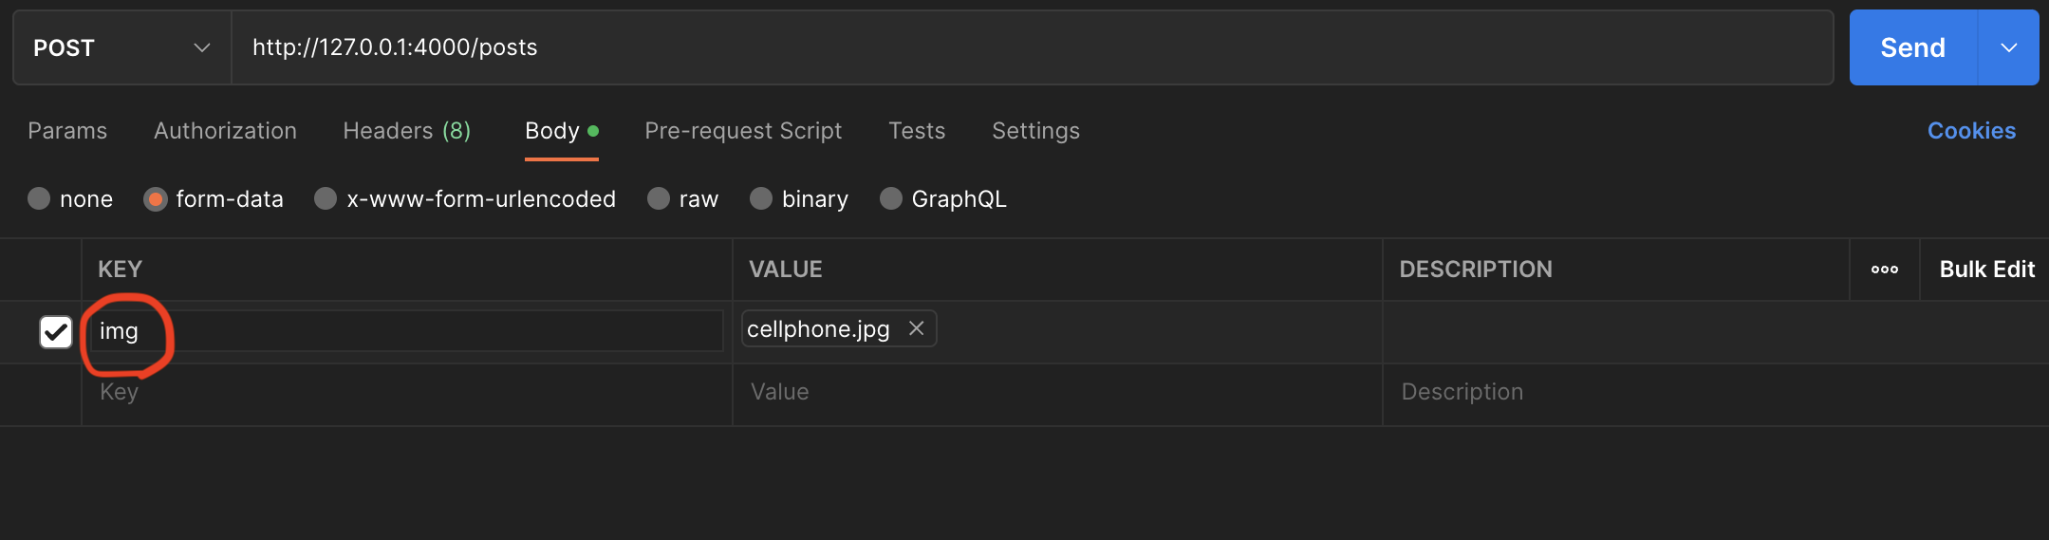The image size is (2049, 540).
Task: Select the GraphQL body option
Action: [x=891, y=198]
